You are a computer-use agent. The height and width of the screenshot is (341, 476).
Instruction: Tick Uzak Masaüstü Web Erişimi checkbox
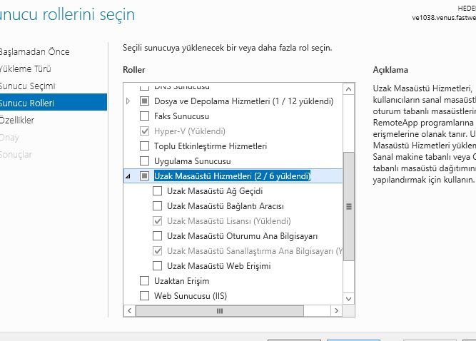158,266
